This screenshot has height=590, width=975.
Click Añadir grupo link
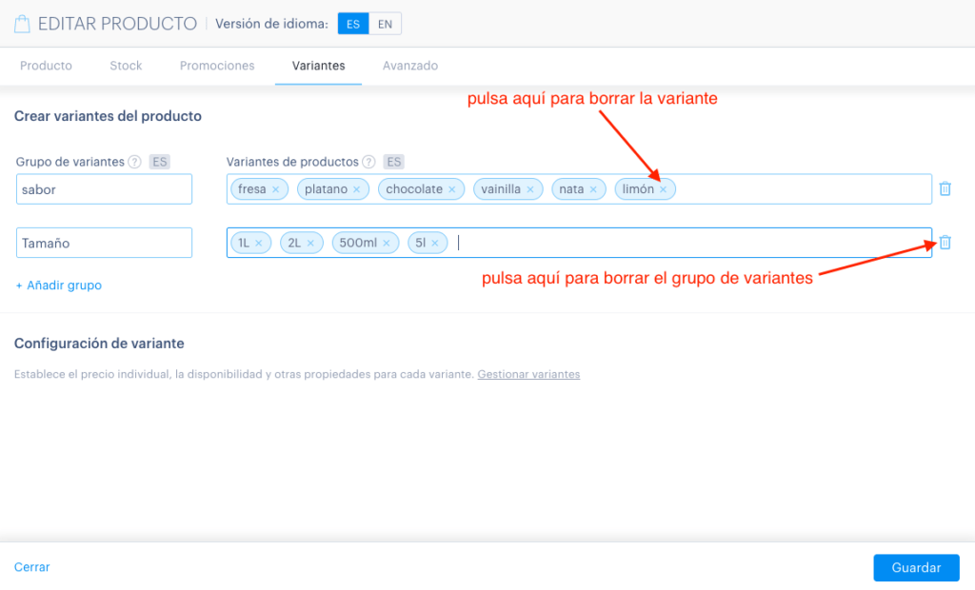pos(58,285)
